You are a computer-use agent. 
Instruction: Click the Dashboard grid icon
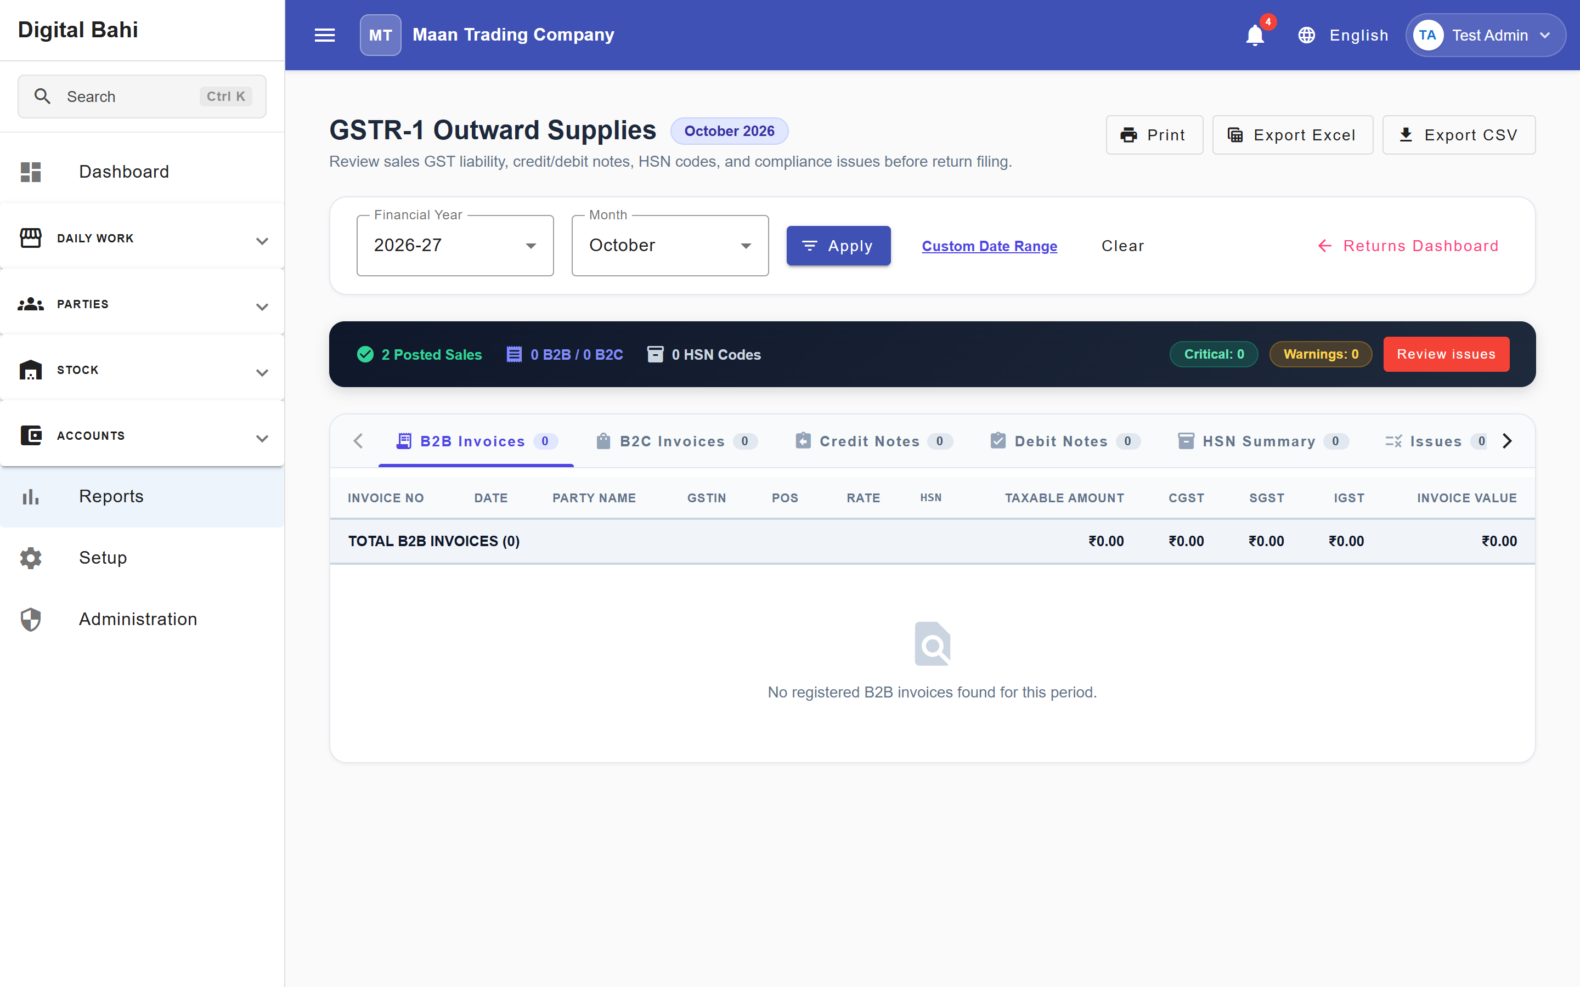(31, 172)
